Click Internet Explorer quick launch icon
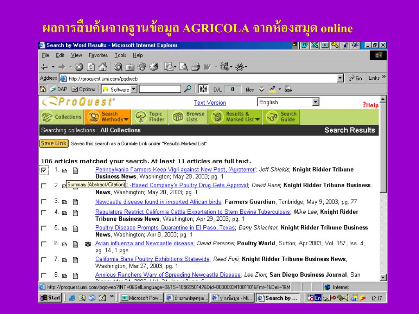This screenshot has height=314, width=419. 72,298
